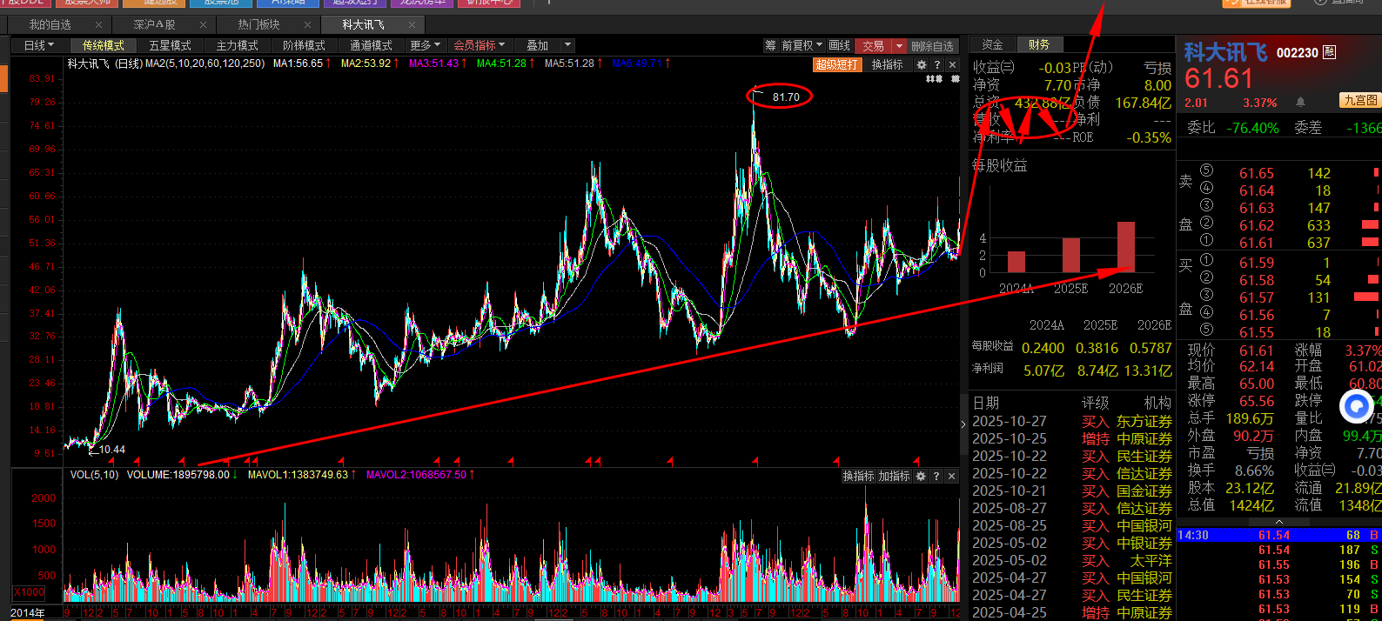Switch to 科大讯飞 tab
Image resolution: width=1382 pixels, height=621 pixels.
click(364, 25)
